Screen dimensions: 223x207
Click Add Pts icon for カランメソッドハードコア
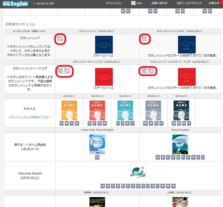click(60, 71)
